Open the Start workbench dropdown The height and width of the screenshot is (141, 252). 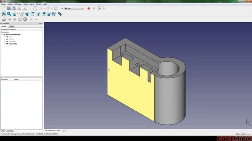click(x=74, y=8)
